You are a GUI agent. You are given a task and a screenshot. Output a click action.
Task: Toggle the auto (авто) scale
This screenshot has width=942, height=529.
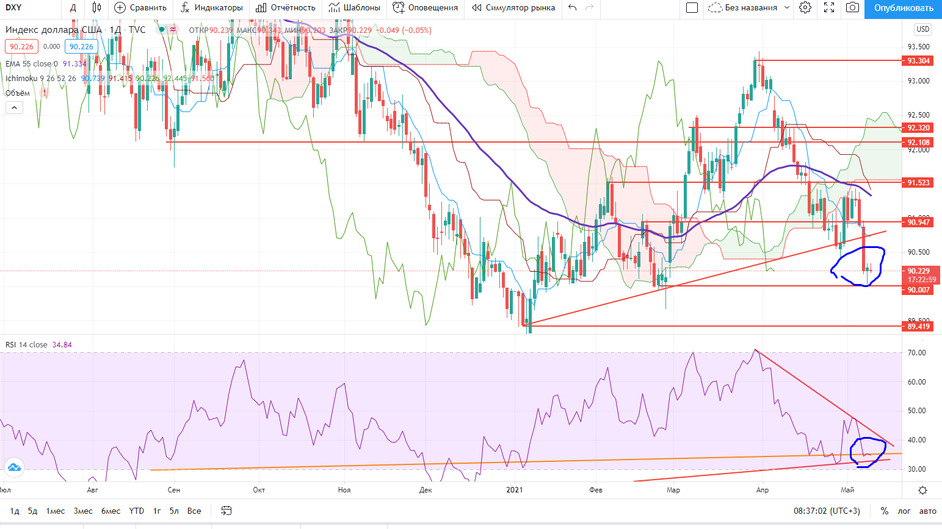[927, 511]
